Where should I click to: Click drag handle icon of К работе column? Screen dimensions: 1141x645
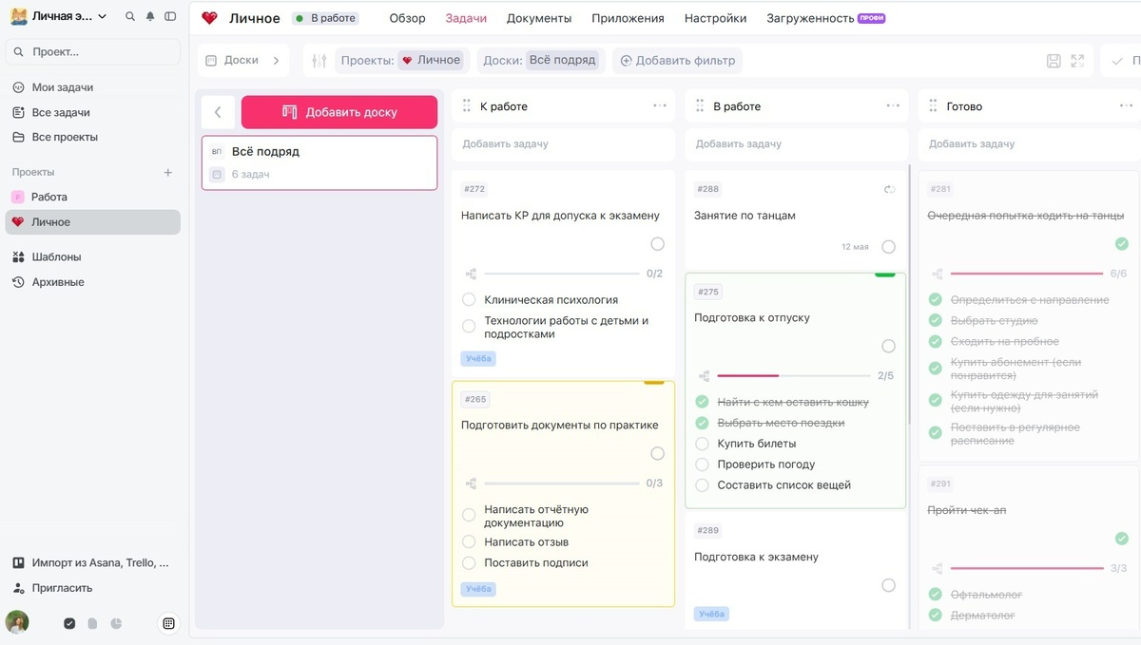(467, 106)
